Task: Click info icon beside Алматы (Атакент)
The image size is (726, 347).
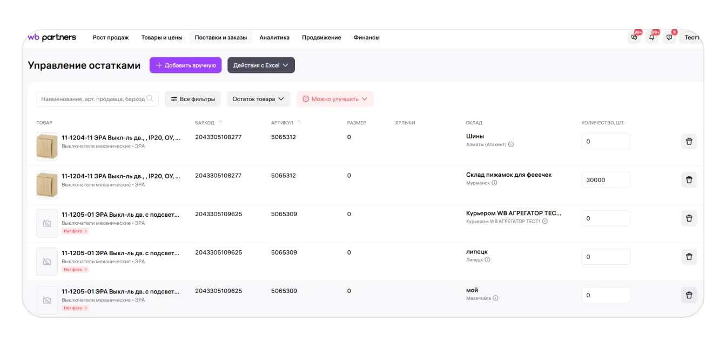Action: (x=511, y=144)
